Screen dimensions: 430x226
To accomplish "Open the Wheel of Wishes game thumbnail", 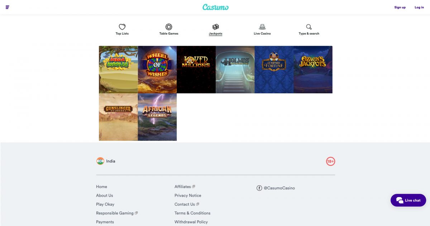I will pos(157,69).
